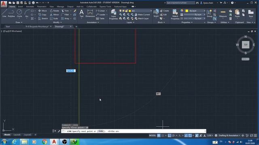Click the Trim tool
This screenshot has height=145, width=259.
tap(65, 11)
